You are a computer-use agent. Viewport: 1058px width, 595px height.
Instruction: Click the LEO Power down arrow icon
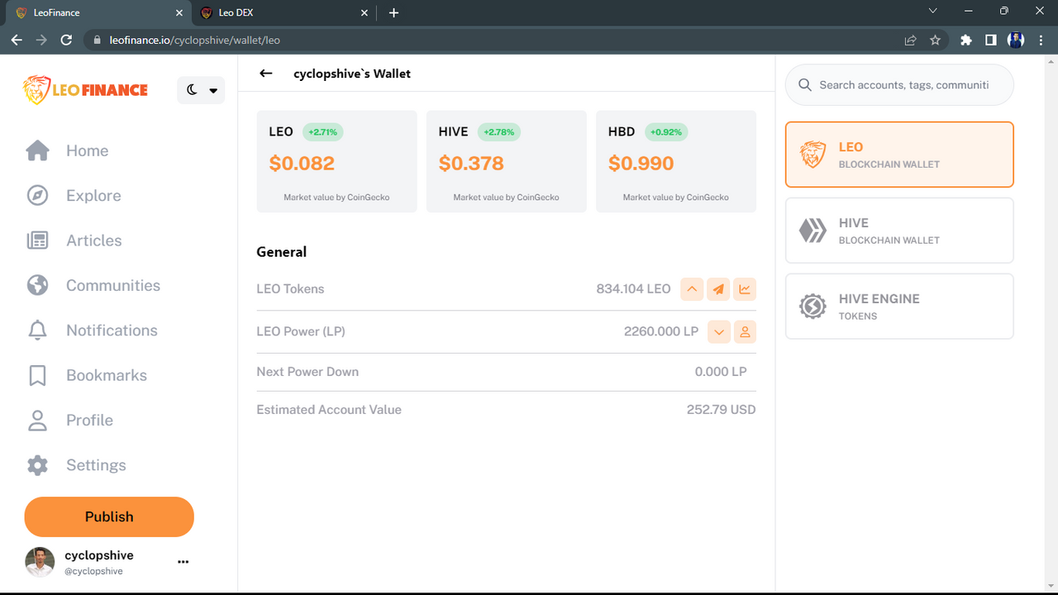718,332
